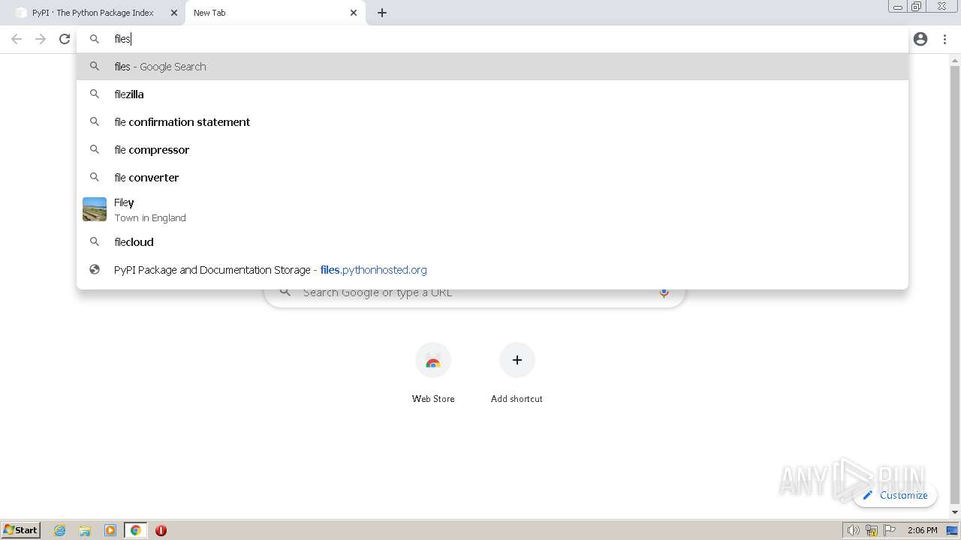Switch to the PyPI Python Package Index tab
Viewport: 961px width, 540px height.
pos(92,13)
